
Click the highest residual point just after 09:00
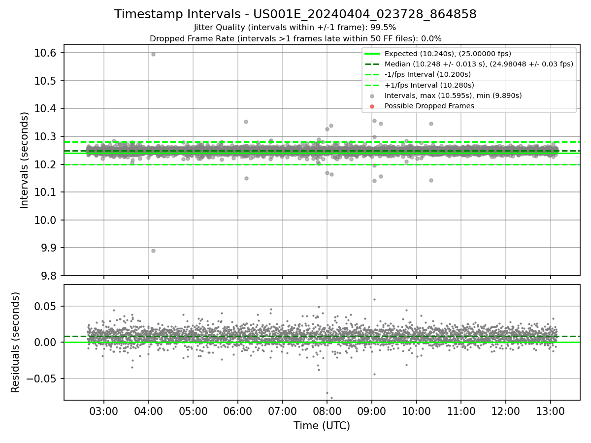click(374, 299)
